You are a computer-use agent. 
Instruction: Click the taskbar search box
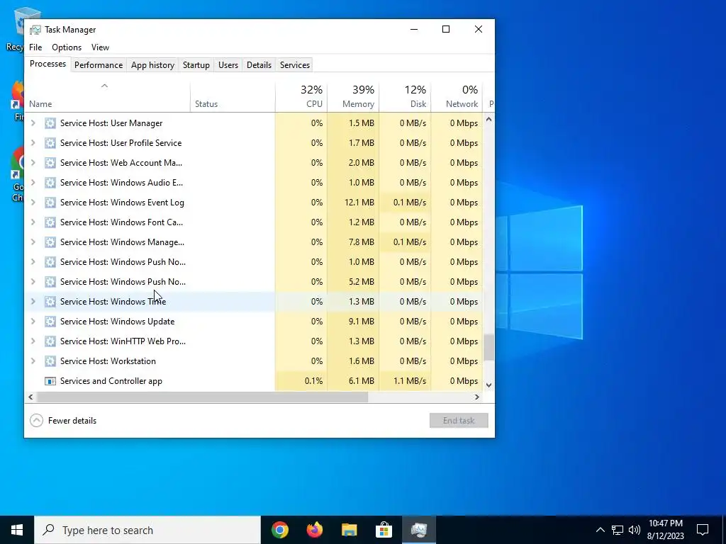[x=147, y=530]
